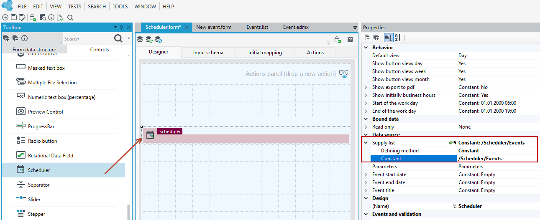Expand all Properties categories
This screenshot has width=540, height=220.
tap(376, 38)
